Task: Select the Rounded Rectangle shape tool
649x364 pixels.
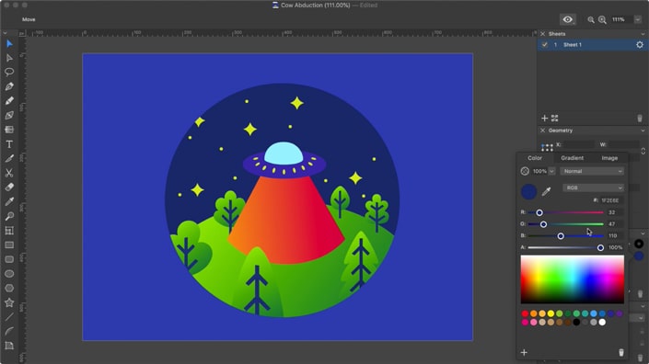Action: pyautogui.click(x=9, y=259)
